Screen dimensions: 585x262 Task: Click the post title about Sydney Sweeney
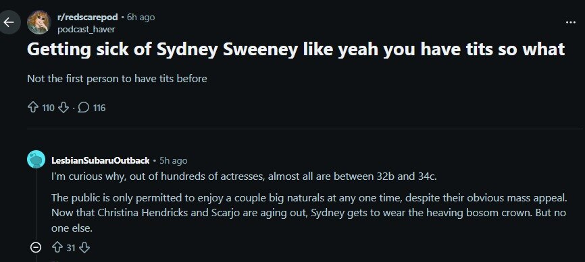pyautogui.click(x=296, y=49)
